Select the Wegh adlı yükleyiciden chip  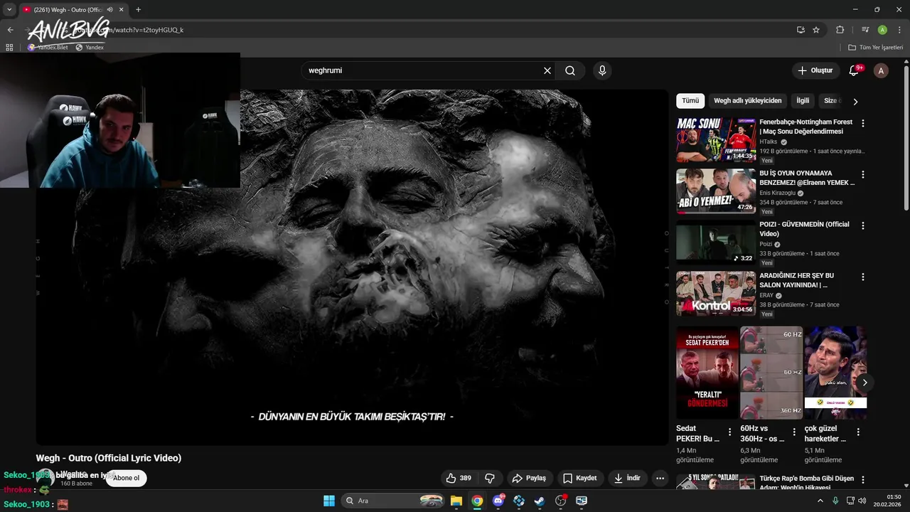748,101
